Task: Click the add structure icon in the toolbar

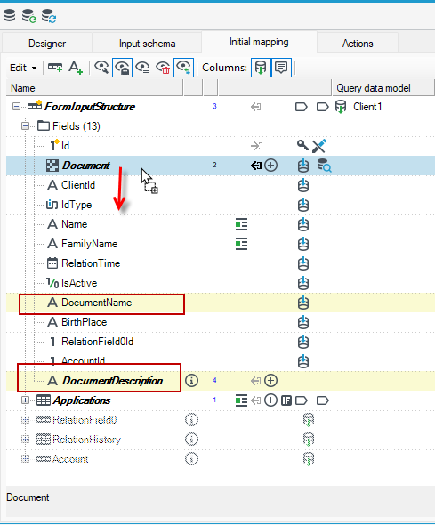Action: click(x=55, y=68)
